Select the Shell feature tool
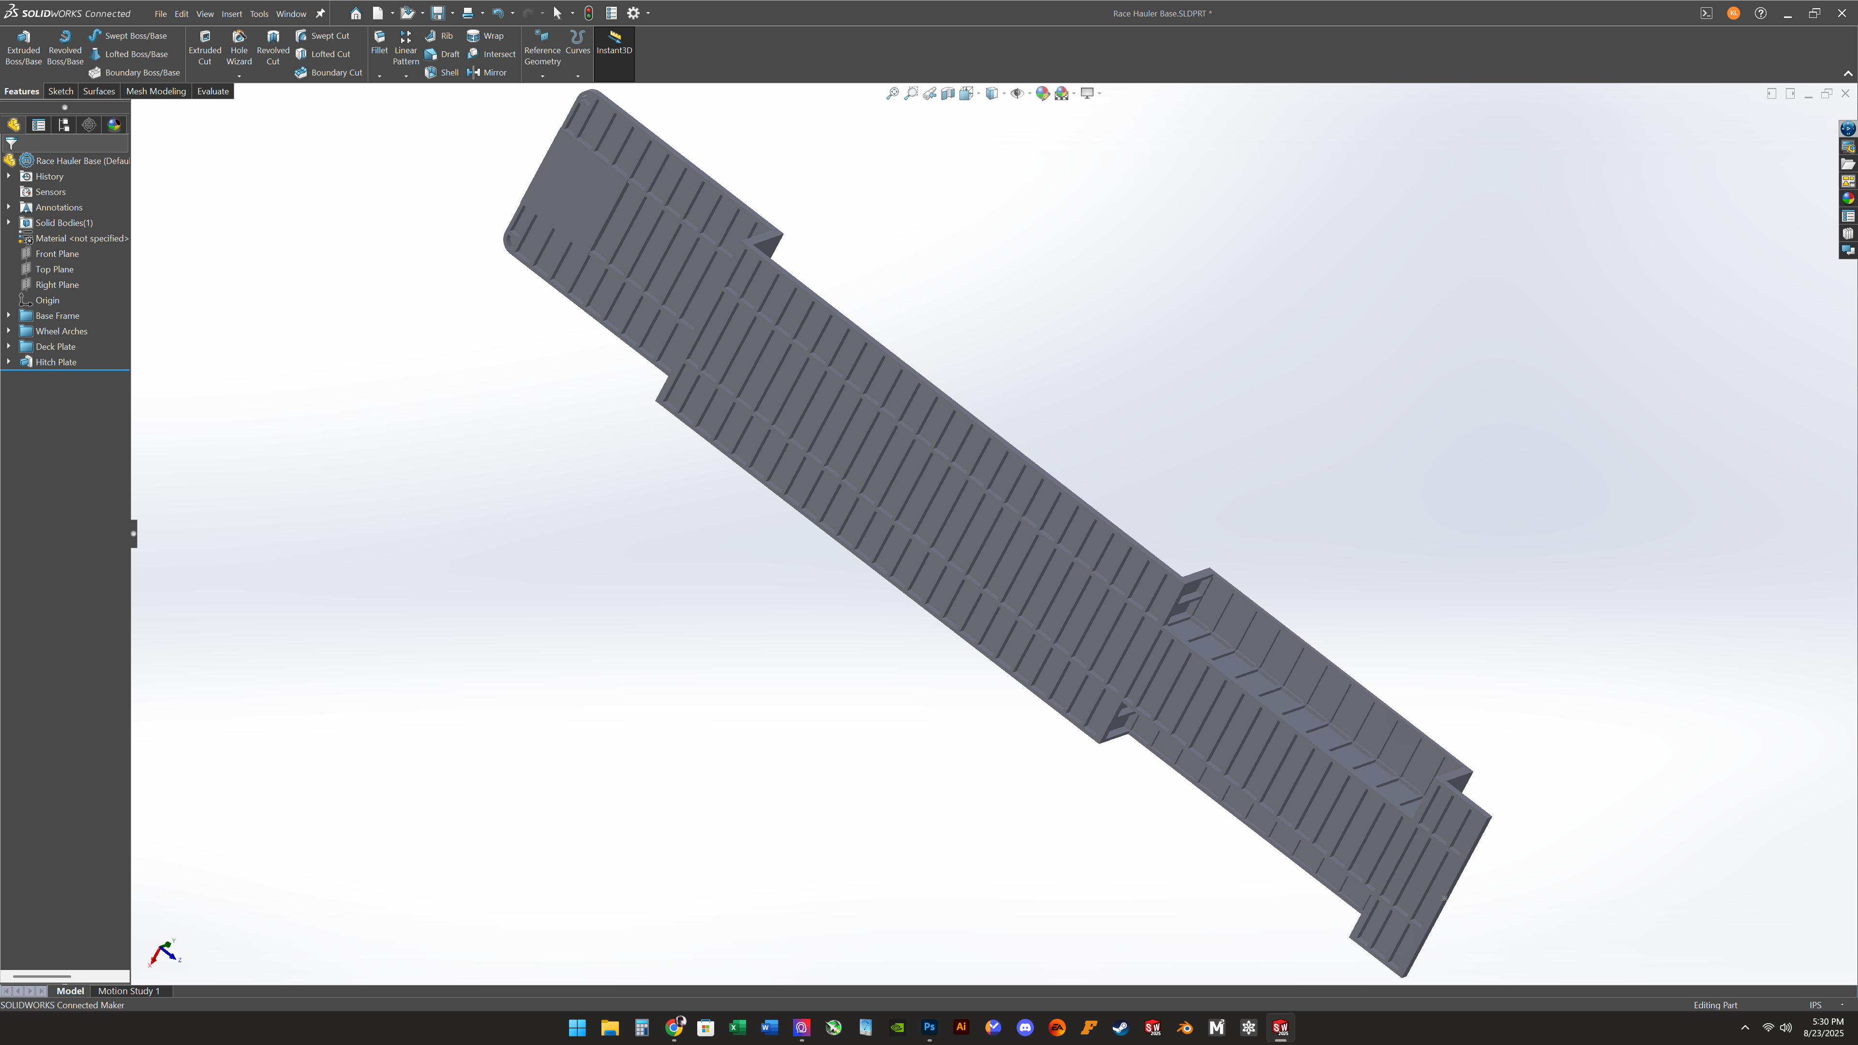The height and width of the screenshot is (1045, 1858). (x=441, y=72)
